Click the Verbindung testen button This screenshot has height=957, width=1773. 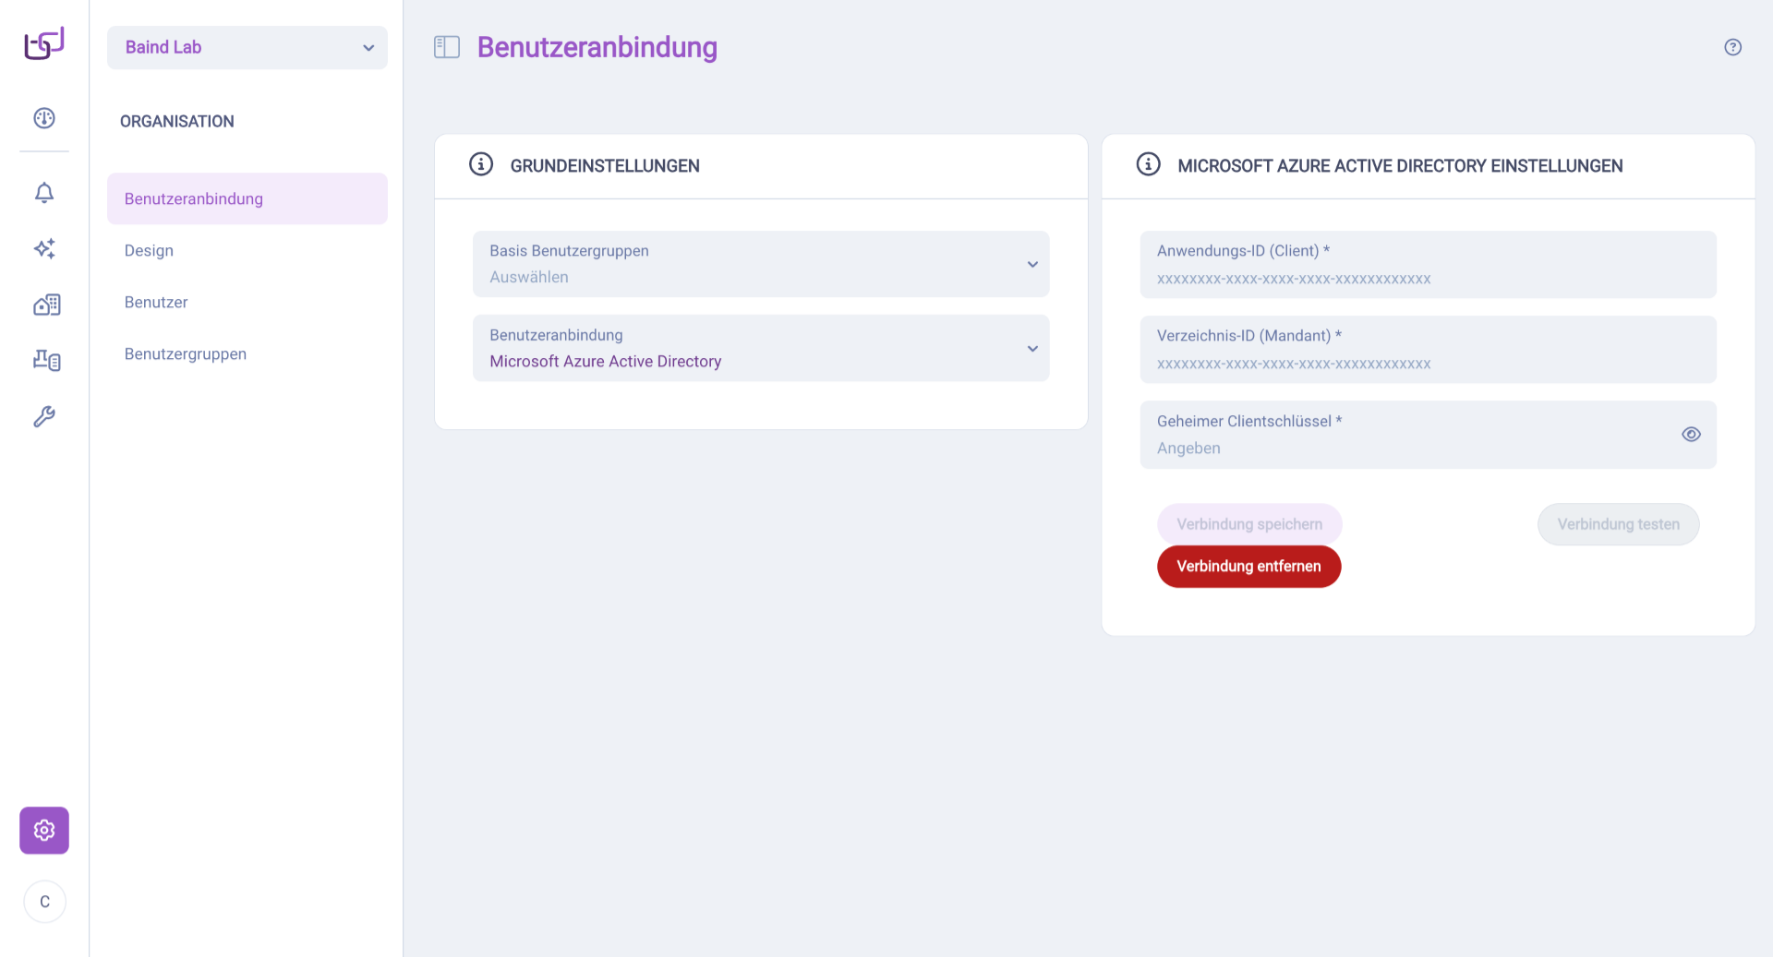(1618, 524)
